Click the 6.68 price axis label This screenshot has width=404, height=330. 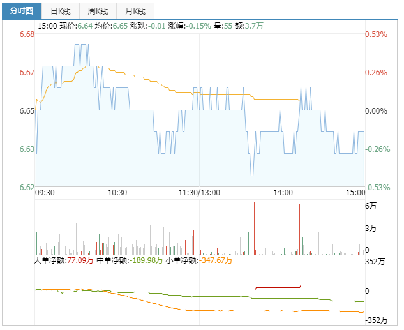point(27,34)
